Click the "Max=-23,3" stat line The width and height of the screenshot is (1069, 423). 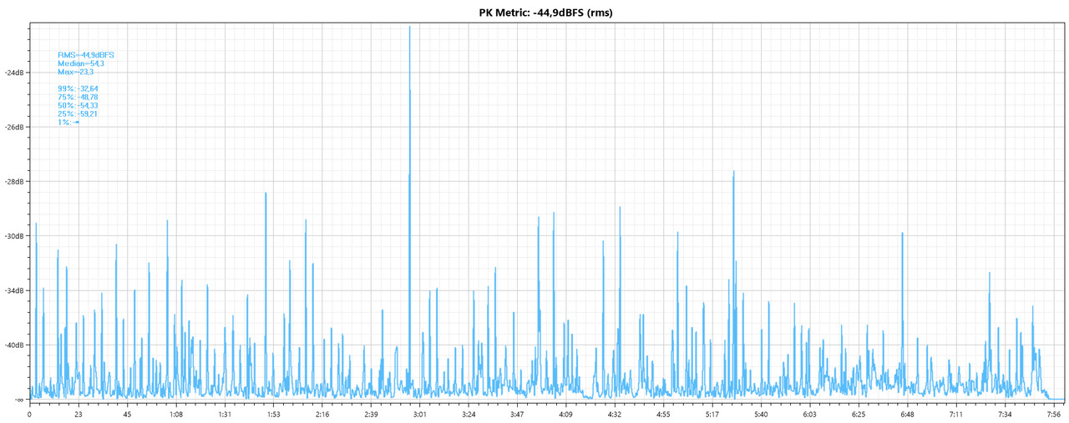(x=75, y=72)
